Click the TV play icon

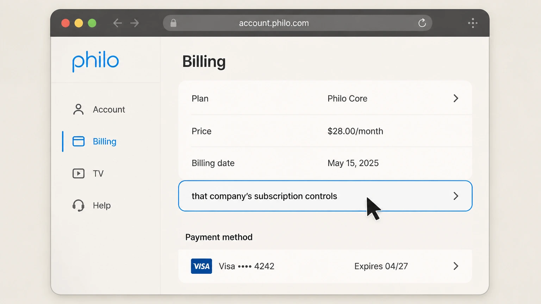tap(78, 173)
